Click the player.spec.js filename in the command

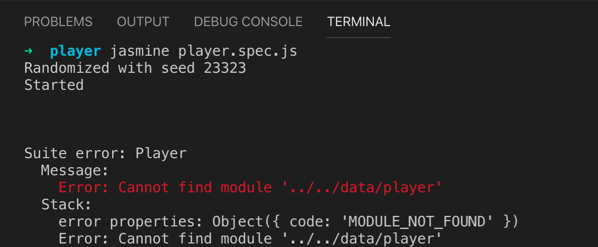click(238, 51)
